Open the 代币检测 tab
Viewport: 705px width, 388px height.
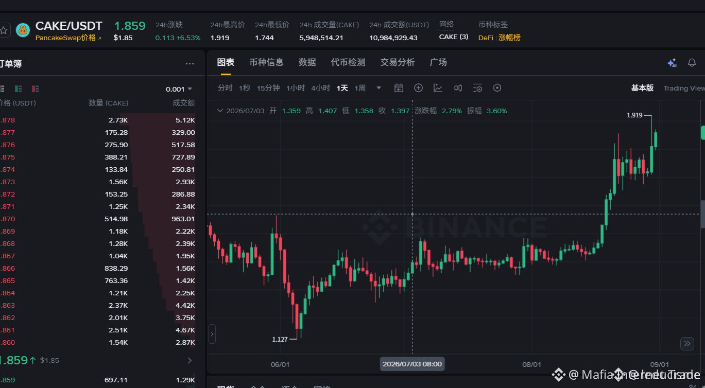pos(348,62)
